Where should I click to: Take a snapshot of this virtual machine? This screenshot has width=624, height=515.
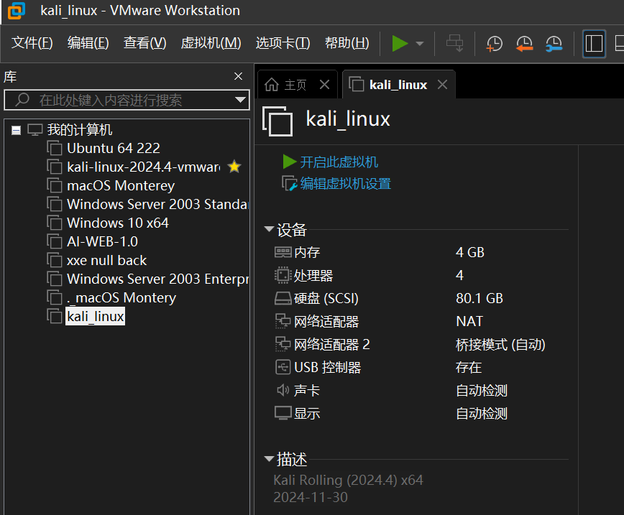click(x=495, y=43)
